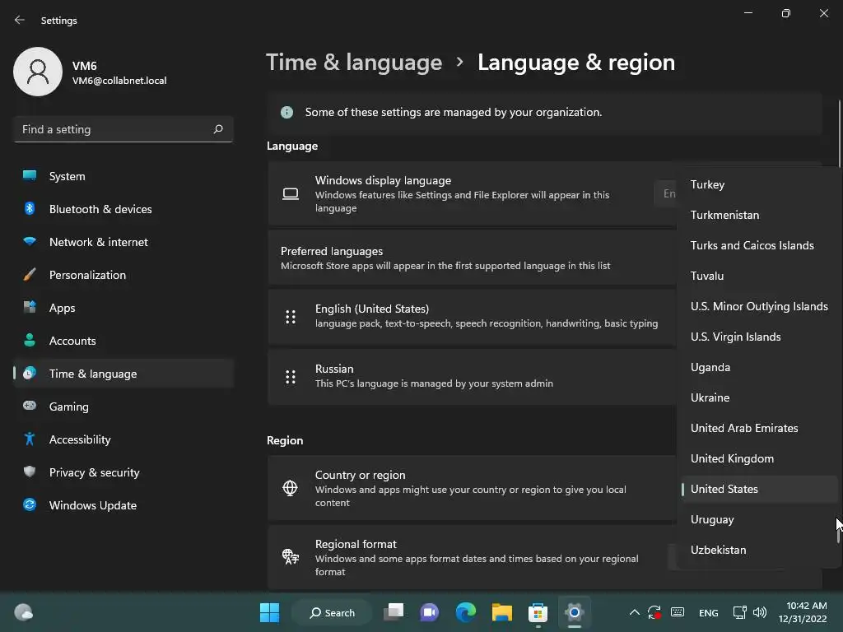Open Personalization category

coord(123,275)
